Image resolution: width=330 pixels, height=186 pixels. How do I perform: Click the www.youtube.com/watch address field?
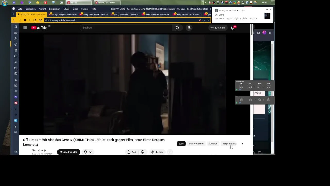[64, 20]
